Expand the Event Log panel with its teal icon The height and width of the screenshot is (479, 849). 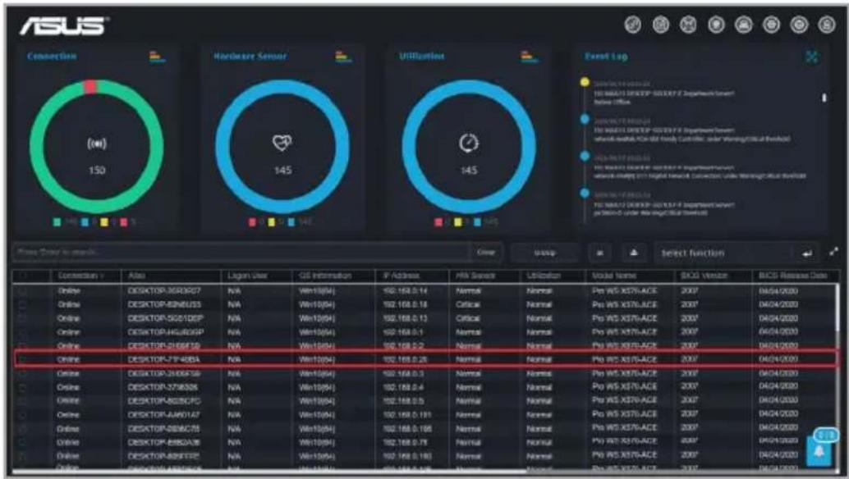pos(811,57)
